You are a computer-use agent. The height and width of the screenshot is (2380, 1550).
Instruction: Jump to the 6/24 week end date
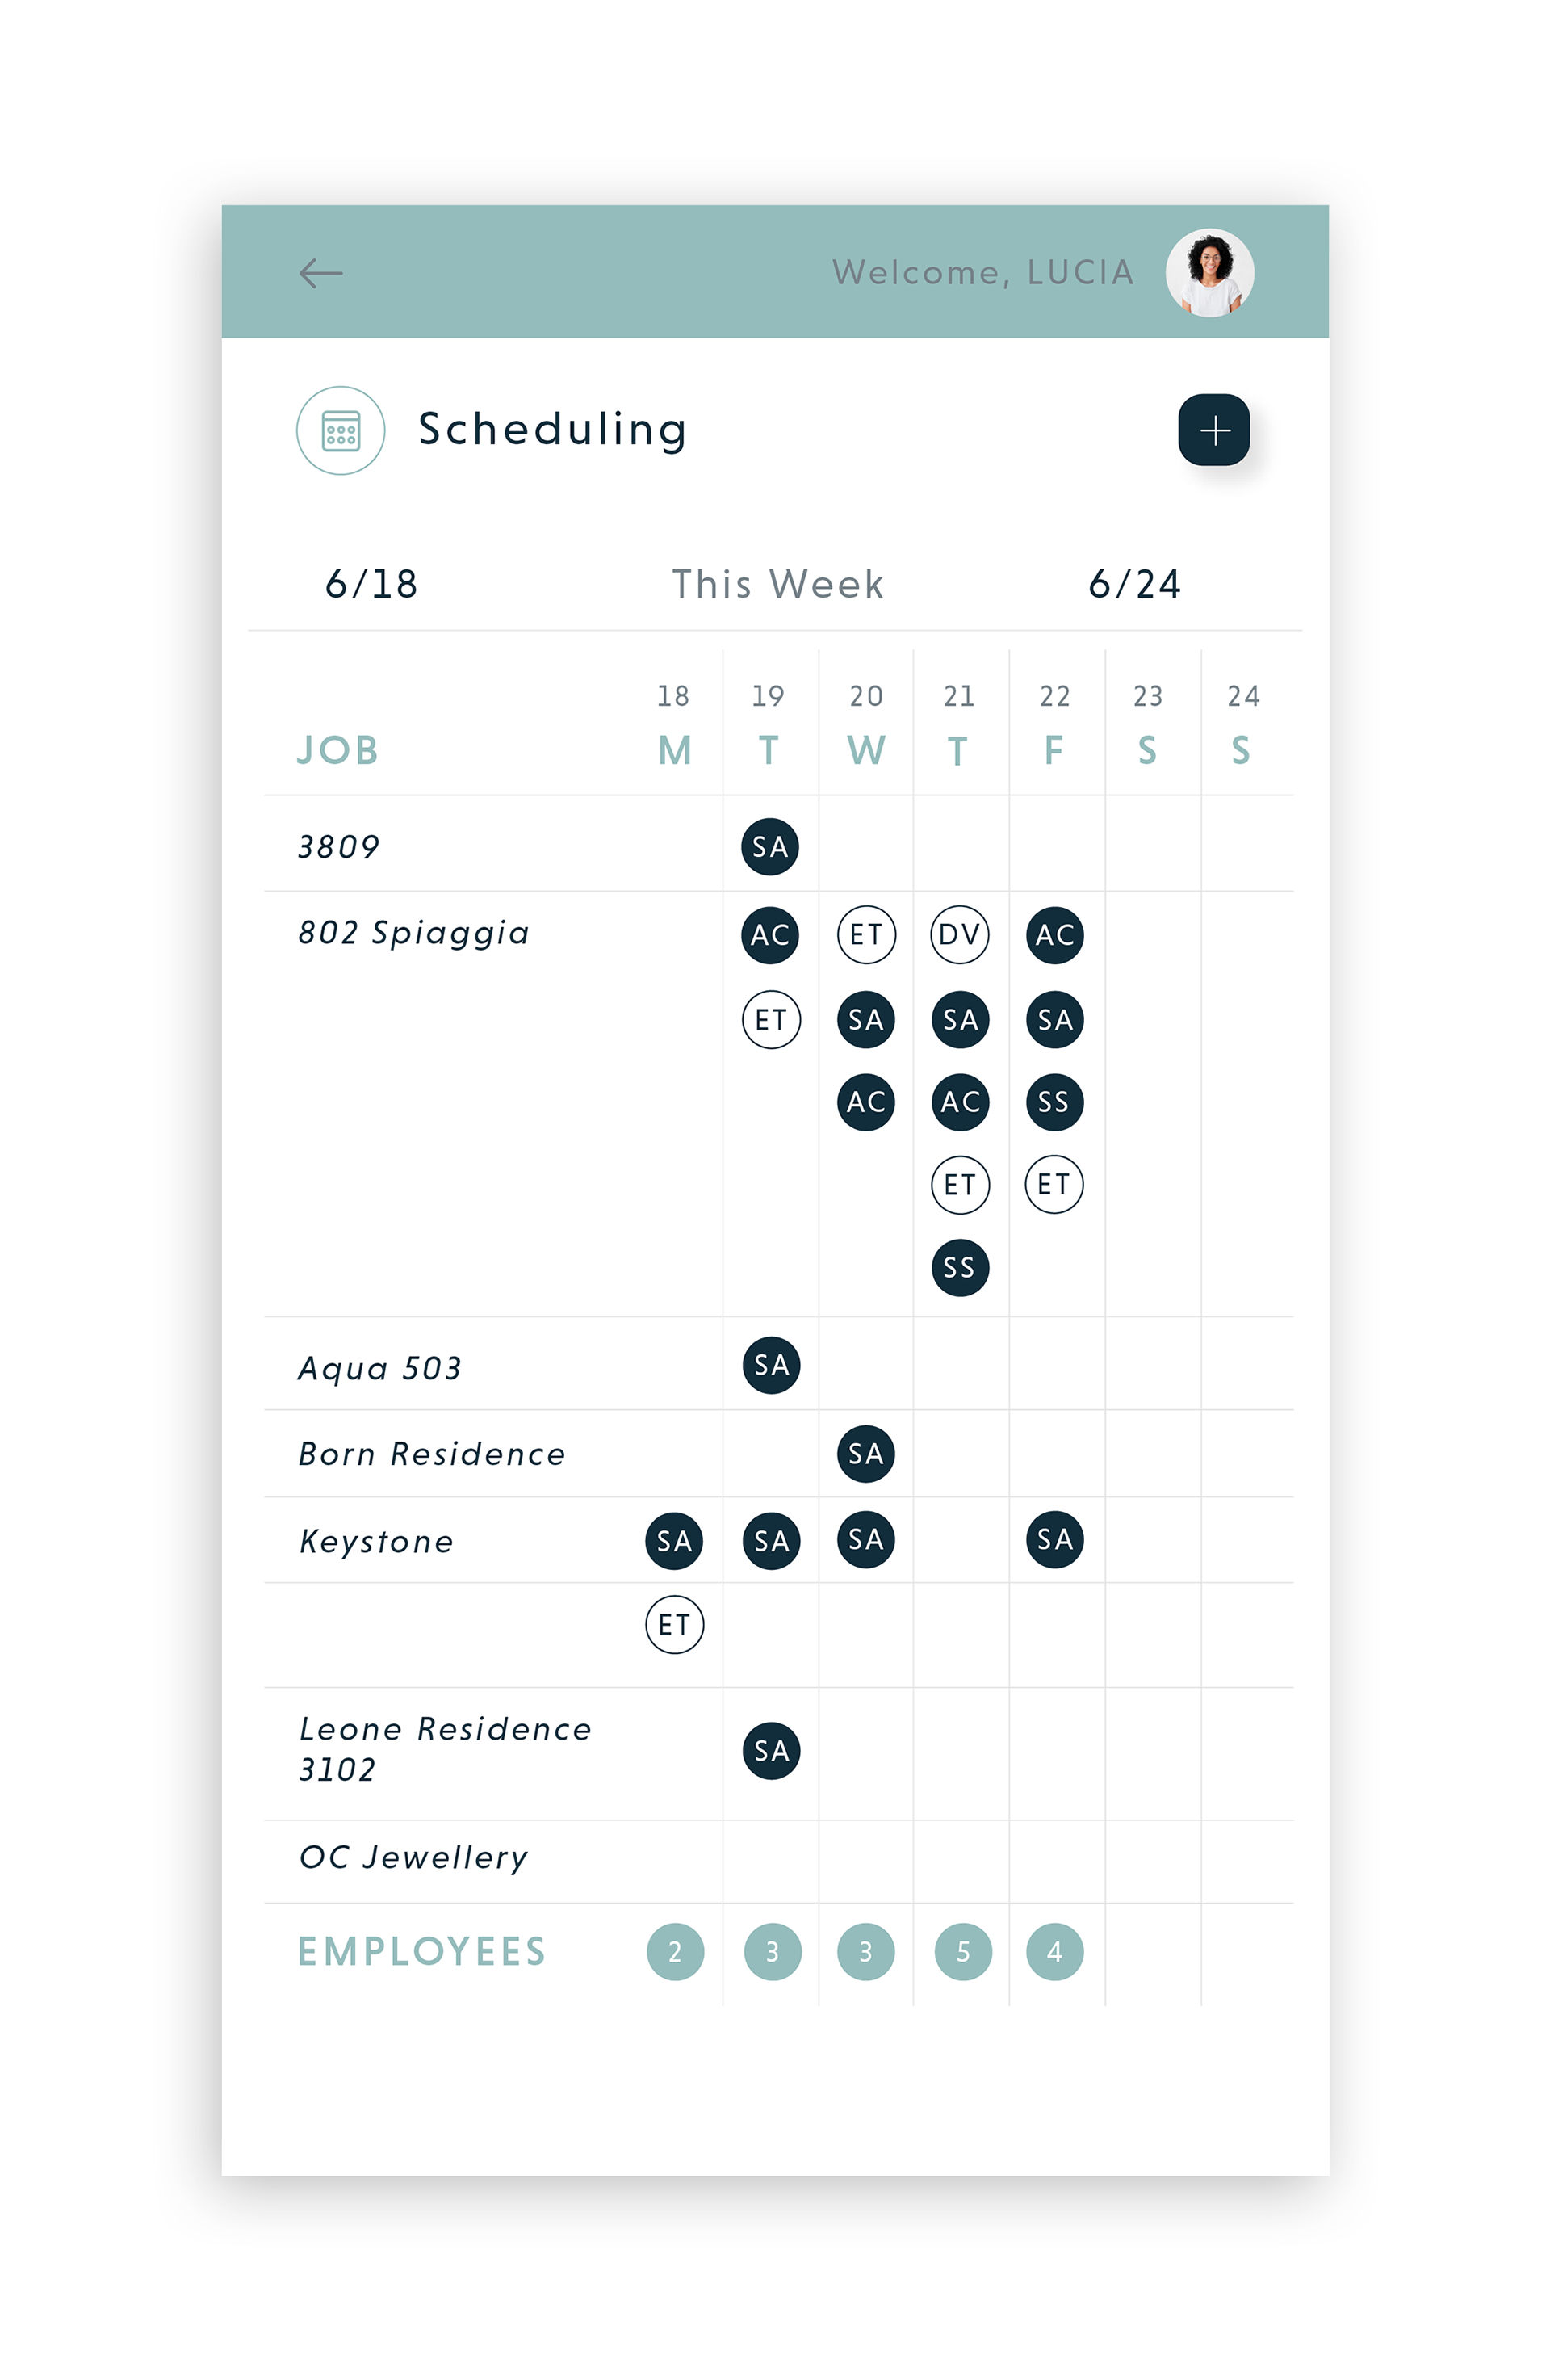(x=1133, y=584)
